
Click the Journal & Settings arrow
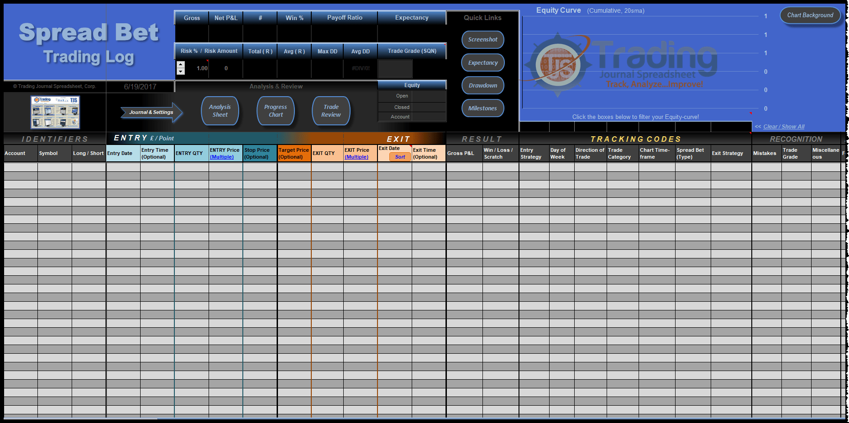151,112
